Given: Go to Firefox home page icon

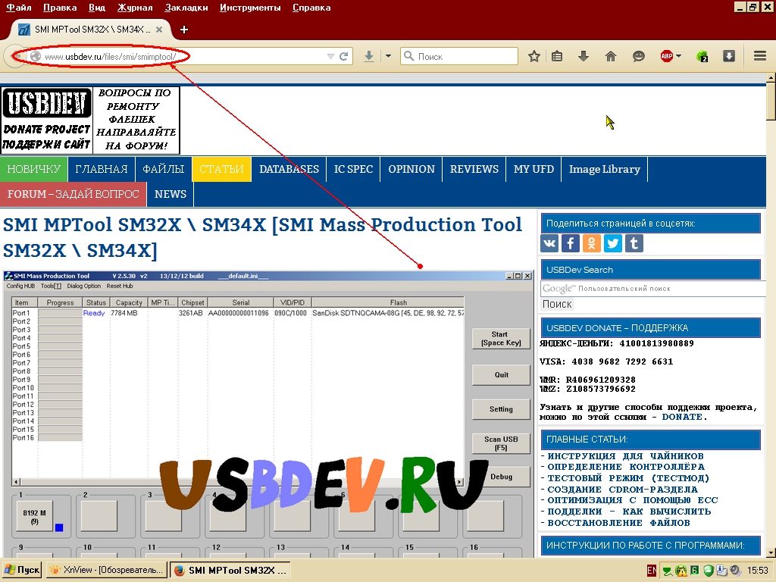Looking at the screenshot, I should point(611,56).
